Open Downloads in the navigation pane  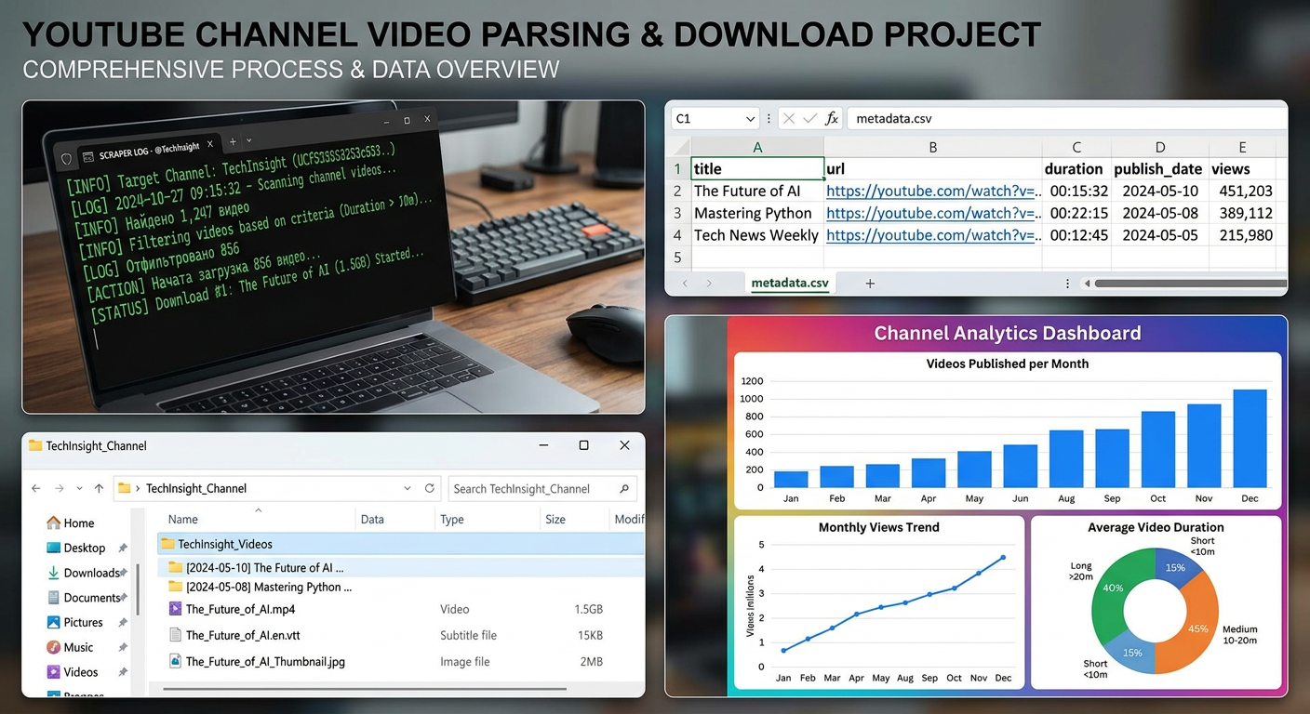click(83, 573)
